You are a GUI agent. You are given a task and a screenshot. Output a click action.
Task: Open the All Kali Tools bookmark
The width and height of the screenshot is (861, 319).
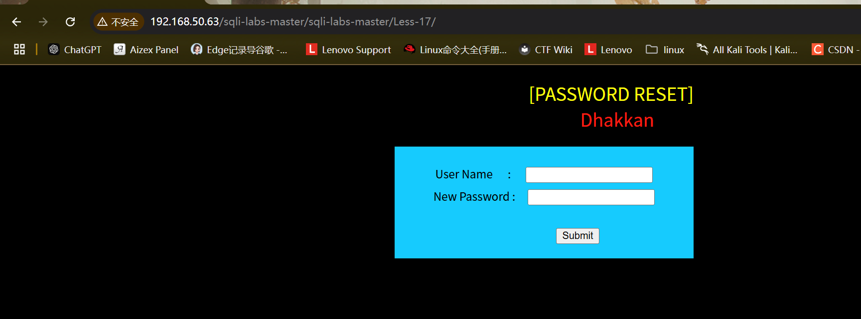(747, 50)
